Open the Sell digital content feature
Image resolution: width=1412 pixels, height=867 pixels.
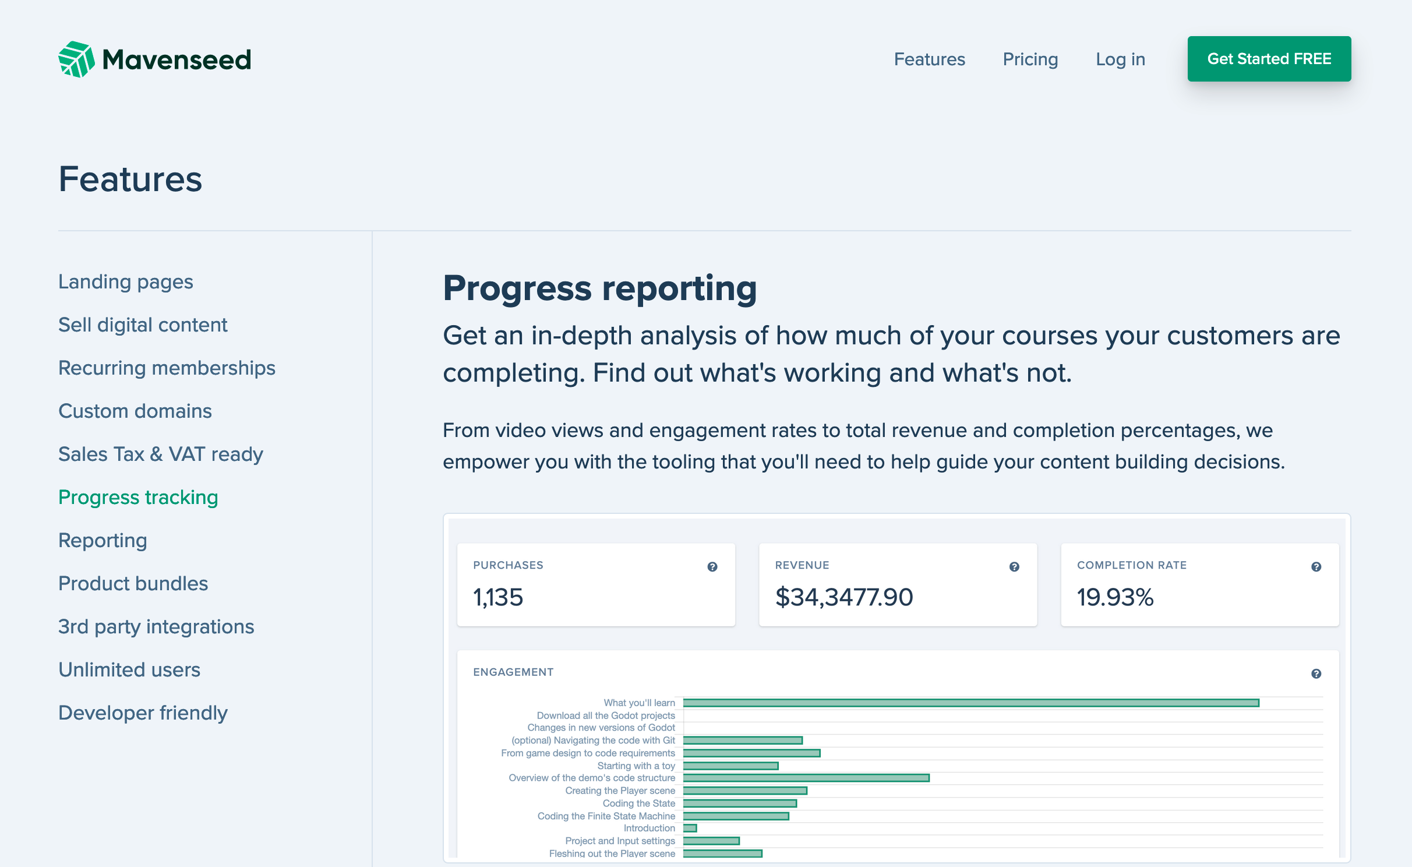(x=143, y=325)
